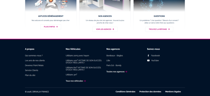Image resolution: width=210 pixels, height=96 pixels.
Task: Click the Facebook icon under Suivez-nous
Action: pos(148,56)
